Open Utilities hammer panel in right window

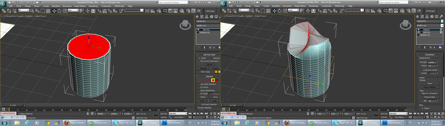pyautogui.click(x=441, y=17)
